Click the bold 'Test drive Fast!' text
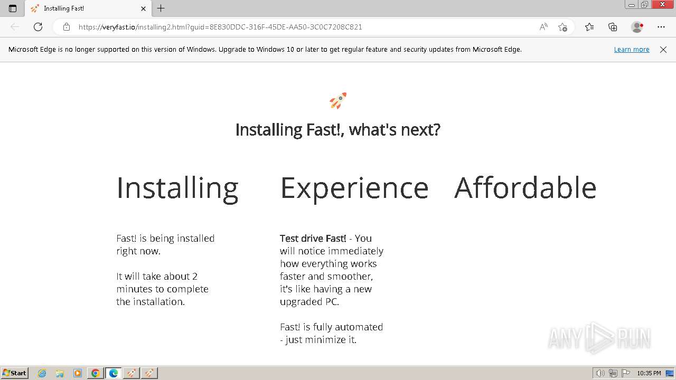This screenshot has height=380, width=676. tap(313, 239)
